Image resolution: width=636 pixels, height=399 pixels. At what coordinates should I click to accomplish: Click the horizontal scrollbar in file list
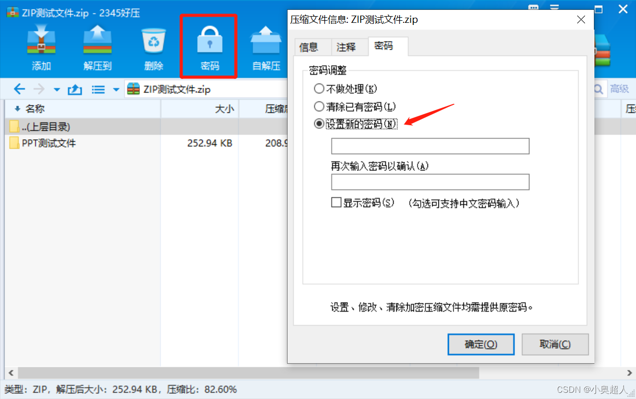pyautogui.click(x=249, y=373)
